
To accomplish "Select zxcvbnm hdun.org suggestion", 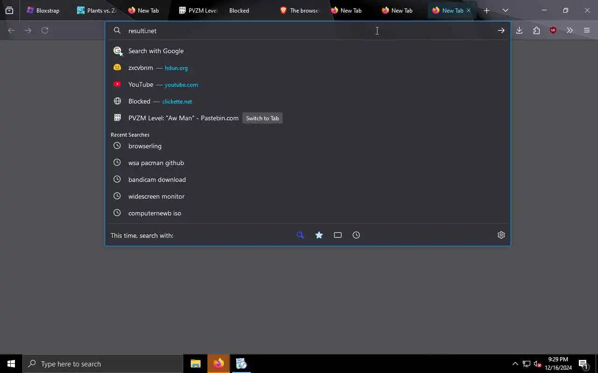I will click(x=307, y=68).
